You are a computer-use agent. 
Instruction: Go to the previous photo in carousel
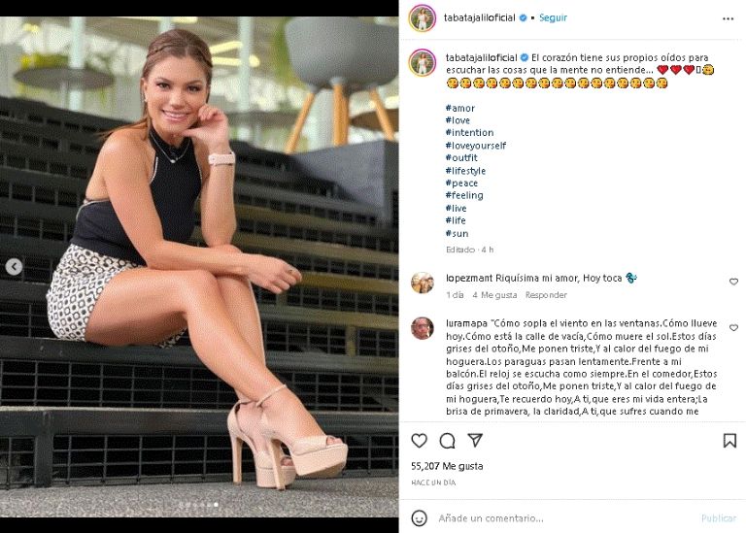point(14,266)
